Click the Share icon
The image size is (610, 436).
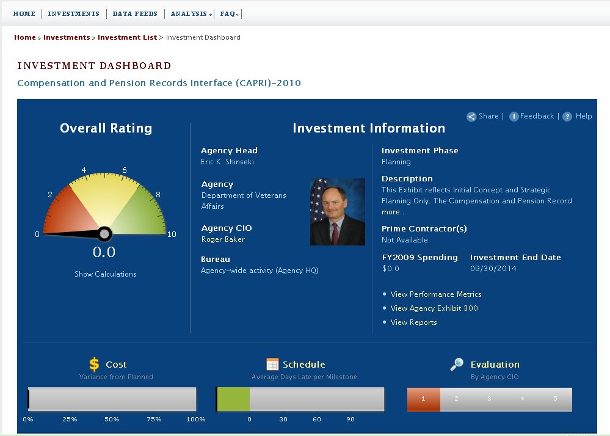471,117
